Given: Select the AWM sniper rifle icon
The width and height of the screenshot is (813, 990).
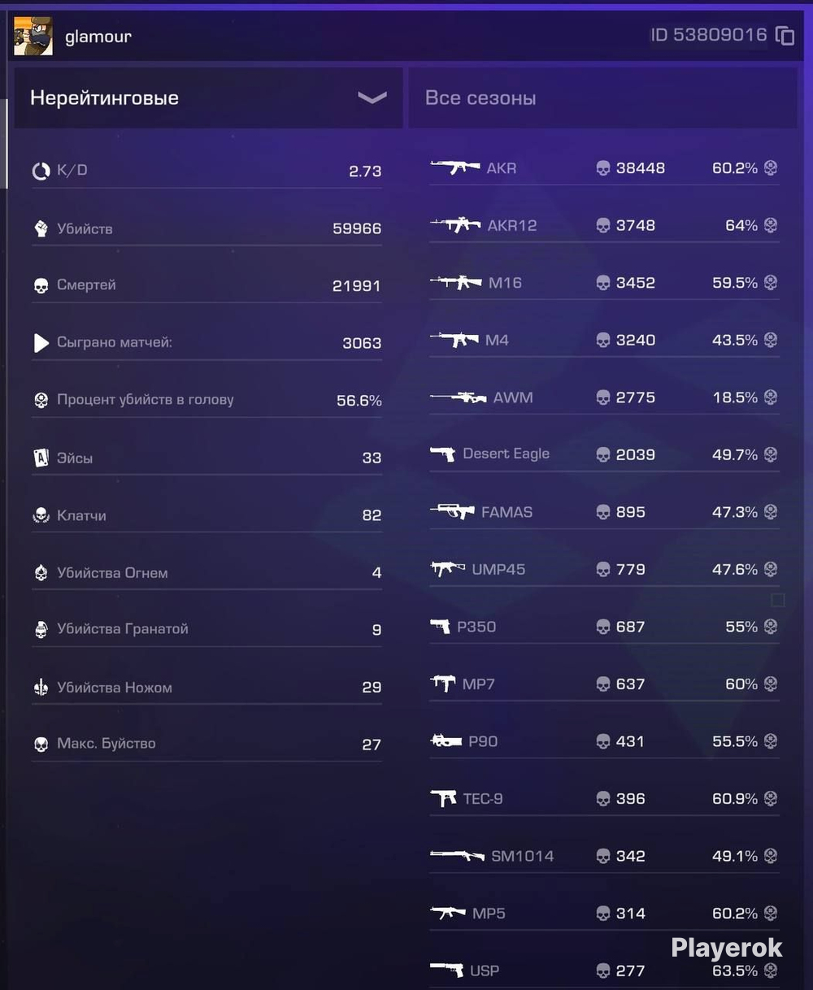Looking at the screenshot, I should [x=459, y=397].
